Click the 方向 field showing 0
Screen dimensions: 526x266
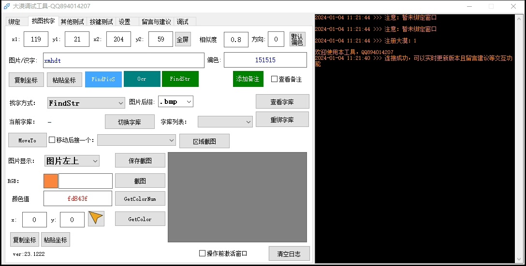(x=276, y=39)
